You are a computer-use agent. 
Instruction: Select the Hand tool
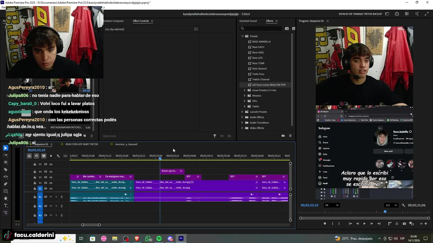(x=5, y=198)
